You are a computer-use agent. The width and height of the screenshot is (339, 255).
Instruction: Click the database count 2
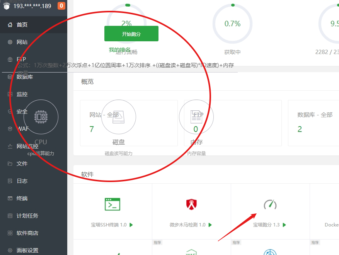300,129
